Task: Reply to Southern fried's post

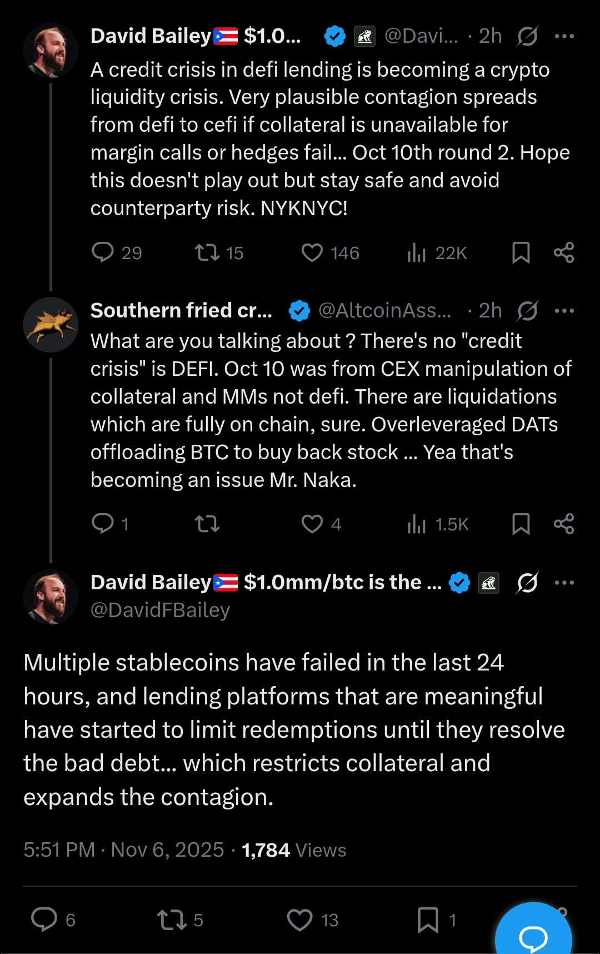Action: [103, 524]
